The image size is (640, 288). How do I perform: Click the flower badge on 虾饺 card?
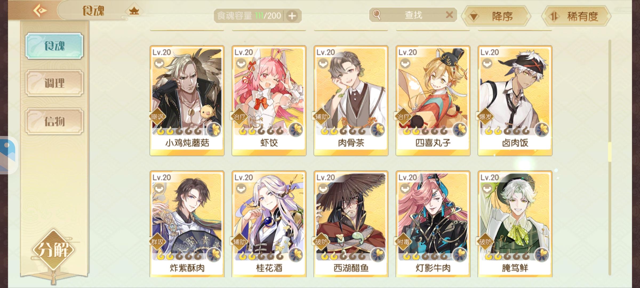[x=295, y=130]
